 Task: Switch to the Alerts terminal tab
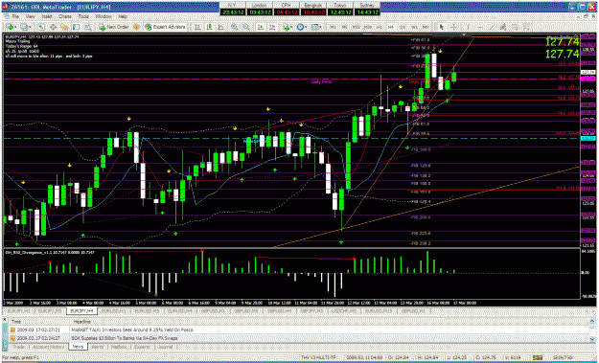pos(98,347)
